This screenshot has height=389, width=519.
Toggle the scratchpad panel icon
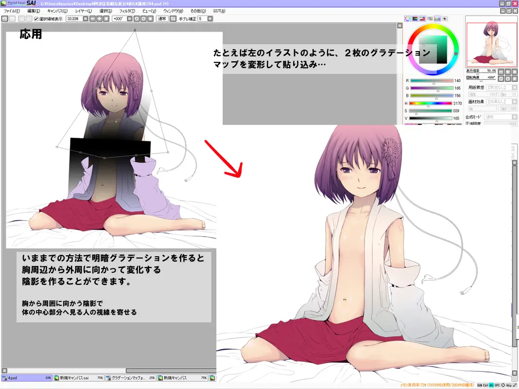(x=445, y=19)
